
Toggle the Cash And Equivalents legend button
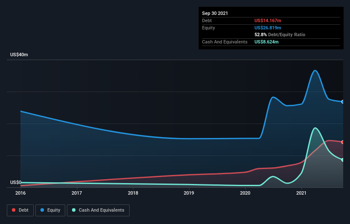pos(98,210)
